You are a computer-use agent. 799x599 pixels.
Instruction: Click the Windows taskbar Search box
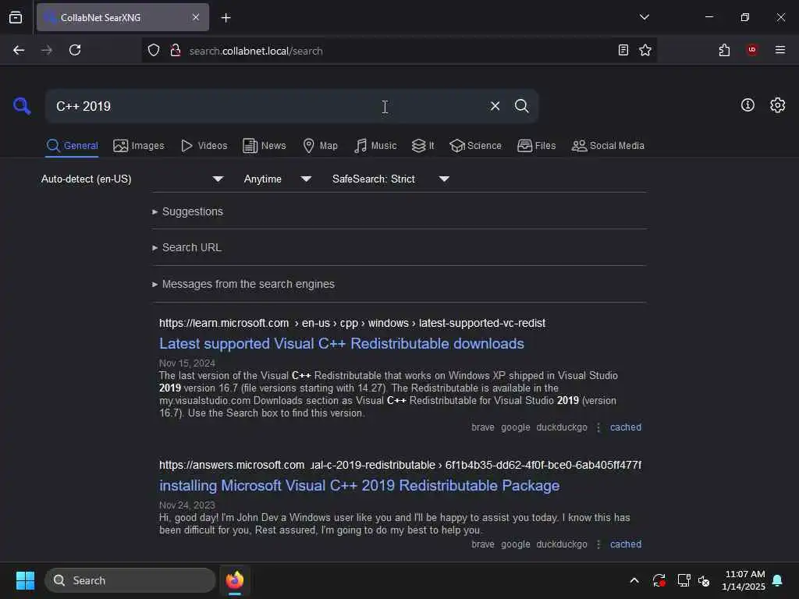130,580
